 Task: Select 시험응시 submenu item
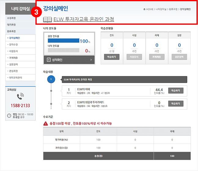click(x=20, y=51)
